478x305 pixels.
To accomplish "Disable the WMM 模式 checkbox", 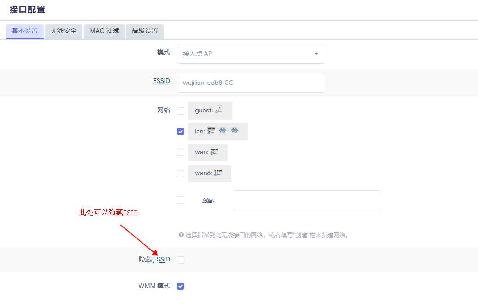I will coord(181,286).
